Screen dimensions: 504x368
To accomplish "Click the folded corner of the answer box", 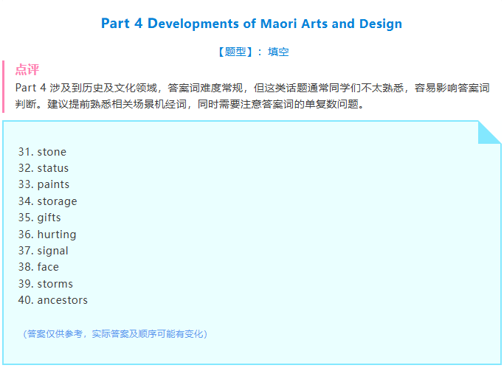I will pyautogui.click(x=489, y=131).
